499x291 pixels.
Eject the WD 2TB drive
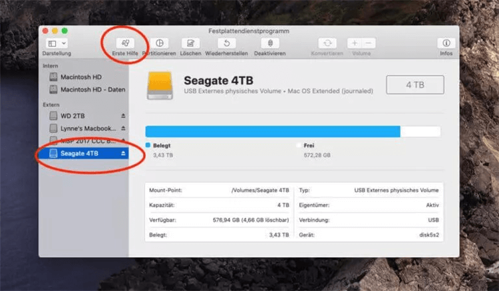click(x=123, y=116)
